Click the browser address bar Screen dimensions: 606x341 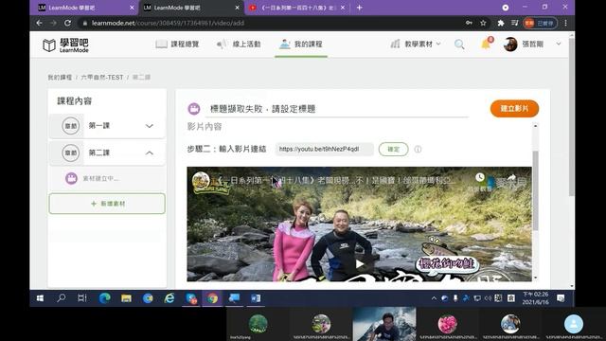click(271, 23)
